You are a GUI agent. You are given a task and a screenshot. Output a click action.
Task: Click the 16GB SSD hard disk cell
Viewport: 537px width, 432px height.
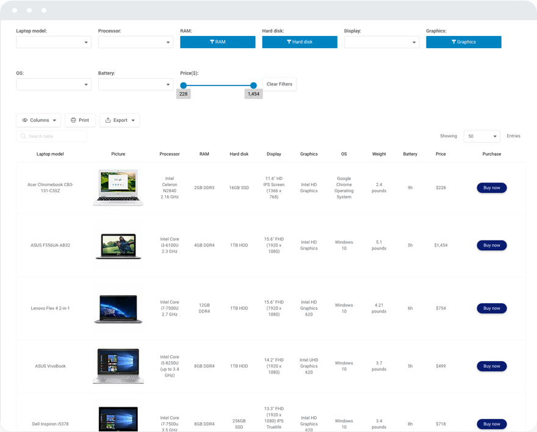click(239, 188)
